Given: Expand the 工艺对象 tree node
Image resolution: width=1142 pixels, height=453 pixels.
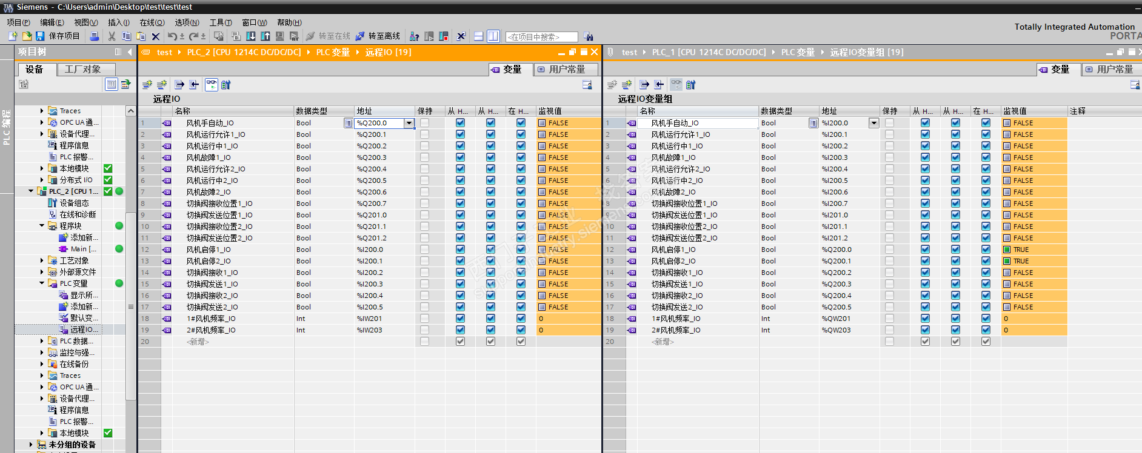Looking at the screenshot, I should tap(42, 260).
